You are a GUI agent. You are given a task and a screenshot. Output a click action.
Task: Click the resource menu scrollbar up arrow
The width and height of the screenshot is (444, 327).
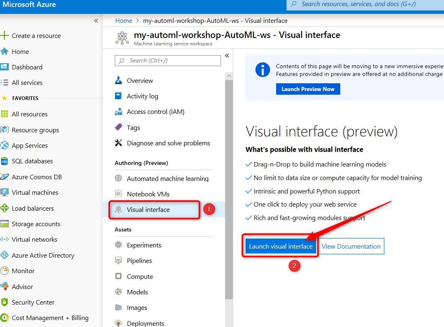click(229, 76)
